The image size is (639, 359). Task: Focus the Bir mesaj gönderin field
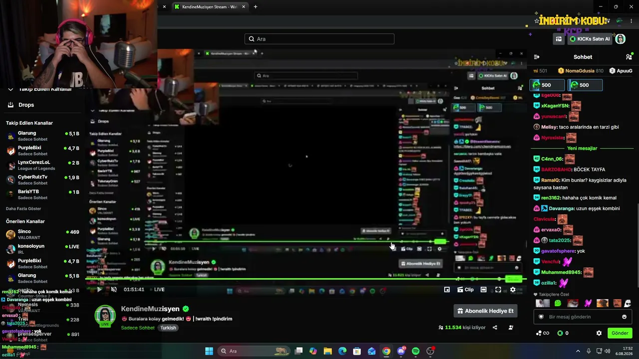[583, 317]
